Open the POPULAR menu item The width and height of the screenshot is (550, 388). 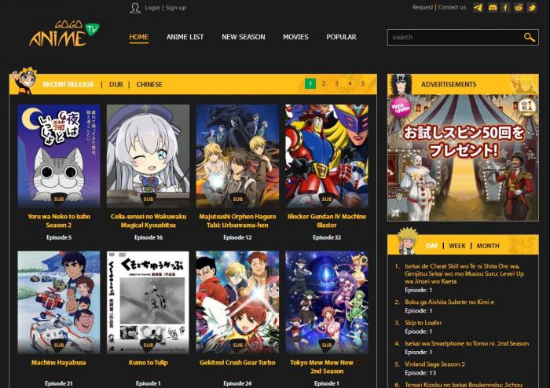click(x=341, y=37)
